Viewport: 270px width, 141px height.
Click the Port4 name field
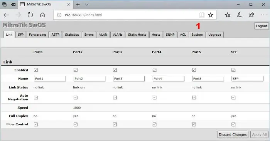click(x=168, y=78)
